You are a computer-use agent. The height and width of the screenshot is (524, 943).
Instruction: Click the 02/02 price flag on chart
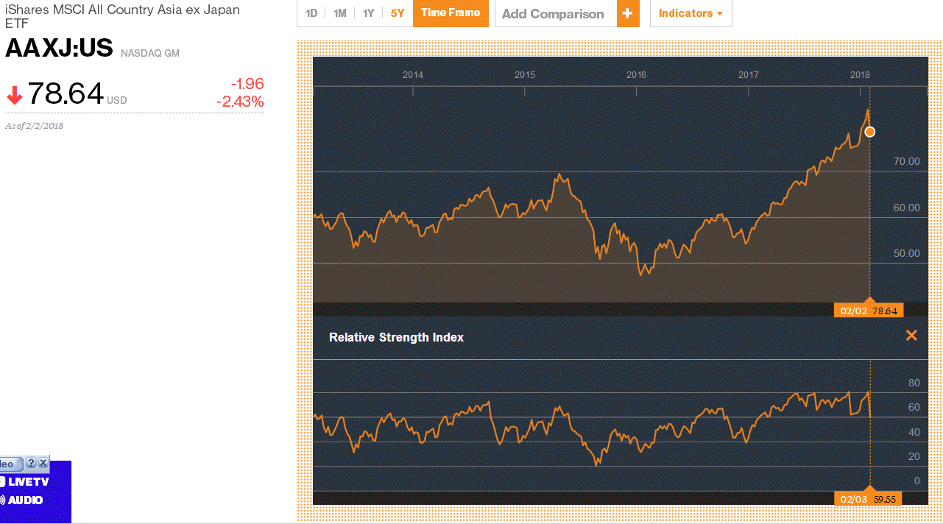point(869,311)
